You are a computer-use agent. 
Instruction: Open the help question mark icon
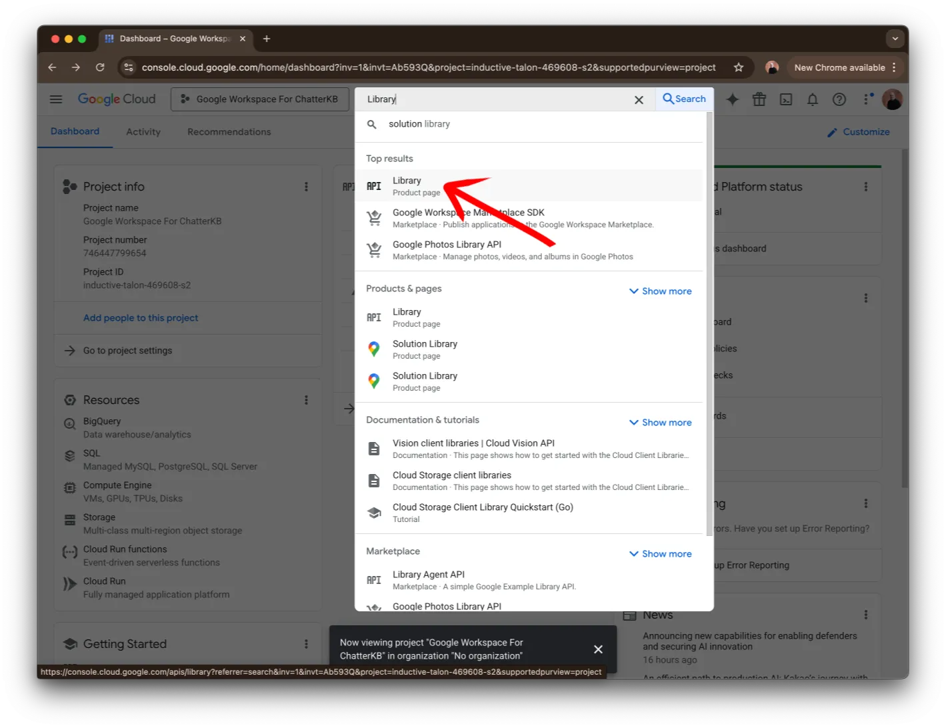pyautogui.click(x=839, y=99)
